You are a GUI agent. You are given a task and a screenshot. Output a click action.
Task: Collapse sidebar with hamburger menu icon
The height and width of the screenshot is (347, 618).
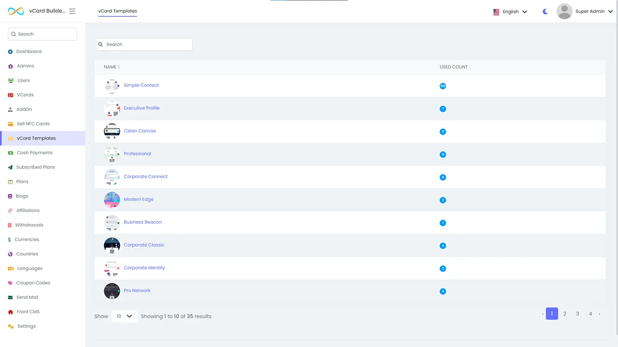[72, 11]
